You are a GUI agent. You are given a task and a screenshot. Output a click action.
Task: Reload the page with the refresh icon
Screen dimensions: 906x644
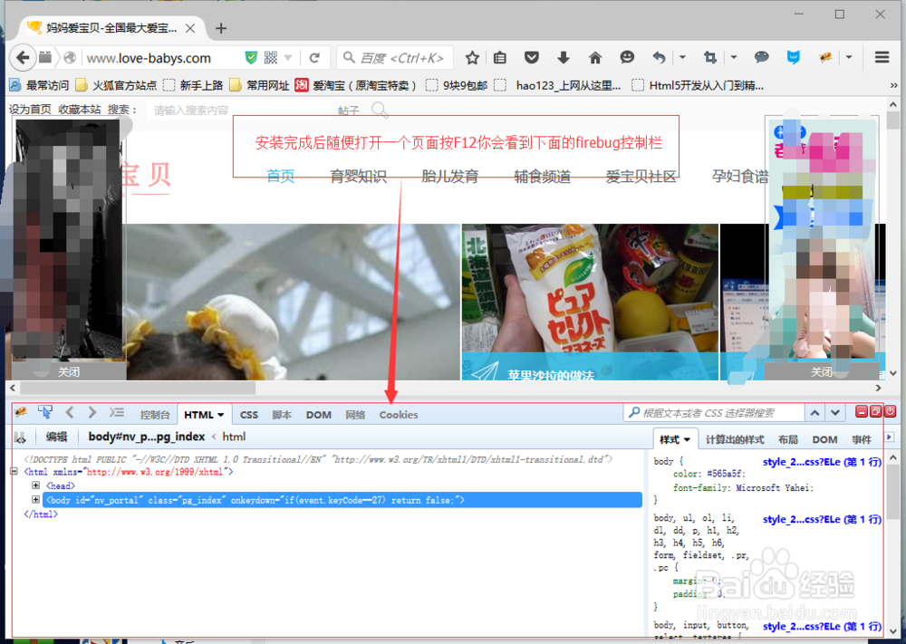(x=314, y=58)
